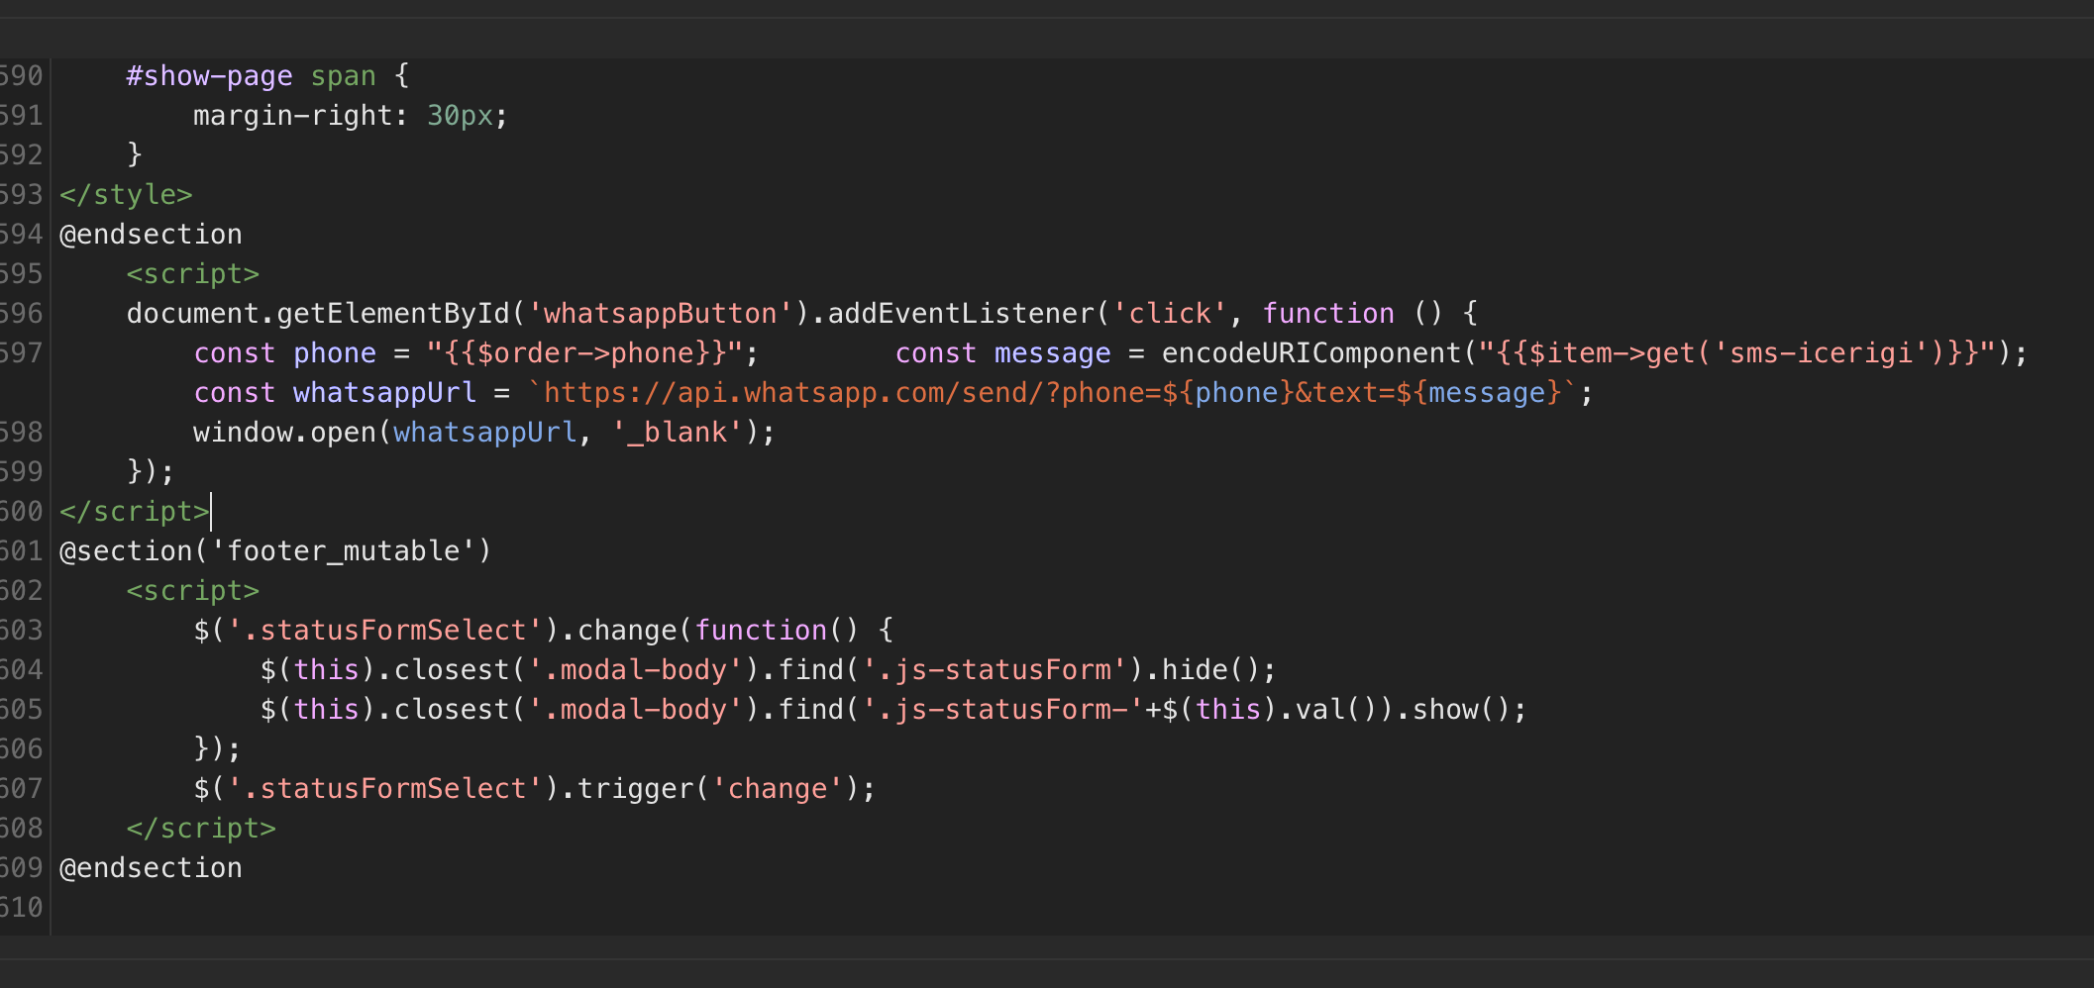Select the 'whatsappButton' string
Viewport: 2094px width, 988px height.
[661, 314]
